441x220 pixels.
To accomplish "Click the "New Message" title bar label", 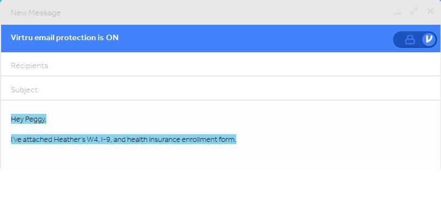I will [35, 13].
